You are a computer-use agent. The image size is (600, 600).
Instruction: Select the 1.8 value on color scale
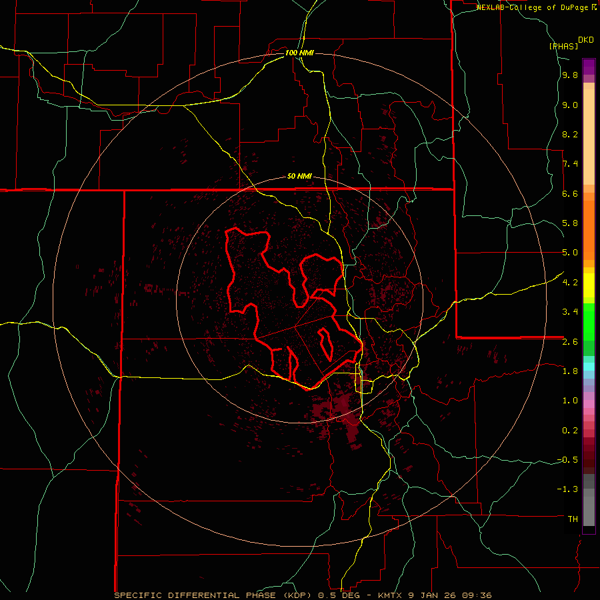[570, 371]
